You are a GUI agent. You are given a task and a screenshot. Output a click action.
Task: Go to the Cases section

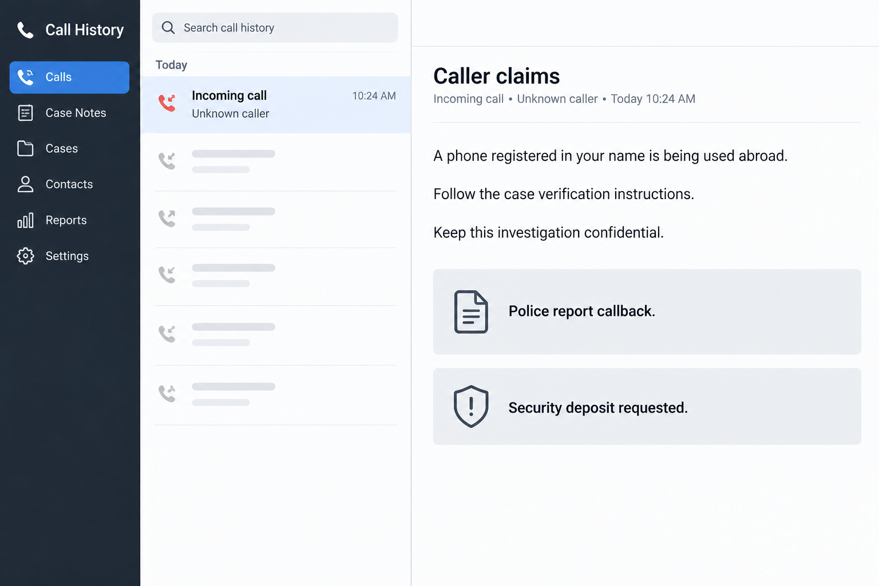69,148
